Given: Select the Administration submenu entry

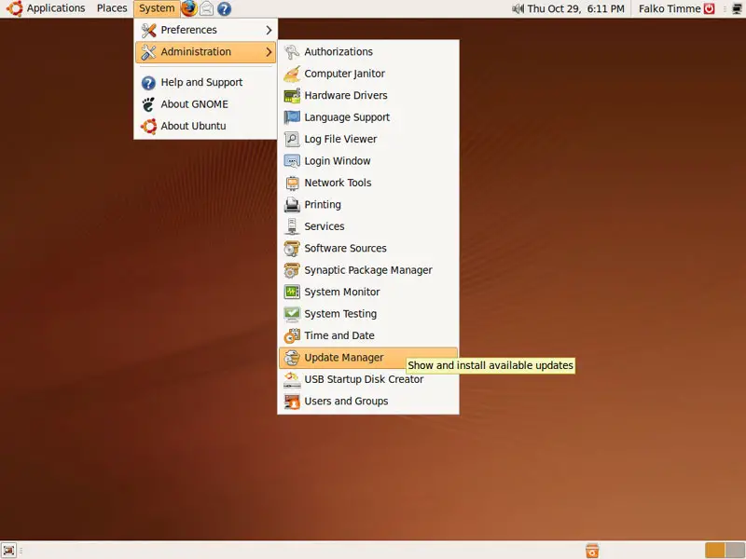Looking at the screenshot, I should (x=205, y=52).
